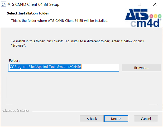Click the cm4d lettering in the logo
The width and height of the screenshot is (163, 127).
coord(146,23)
